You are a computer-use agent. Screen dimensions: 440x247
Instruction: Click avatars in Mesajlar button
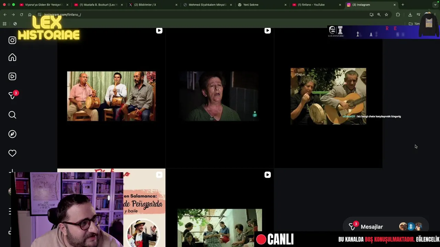tap(410, 227)
